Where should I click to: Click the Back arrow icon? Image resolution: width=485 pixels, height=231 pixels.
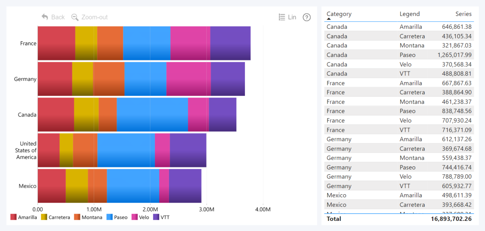45,17
